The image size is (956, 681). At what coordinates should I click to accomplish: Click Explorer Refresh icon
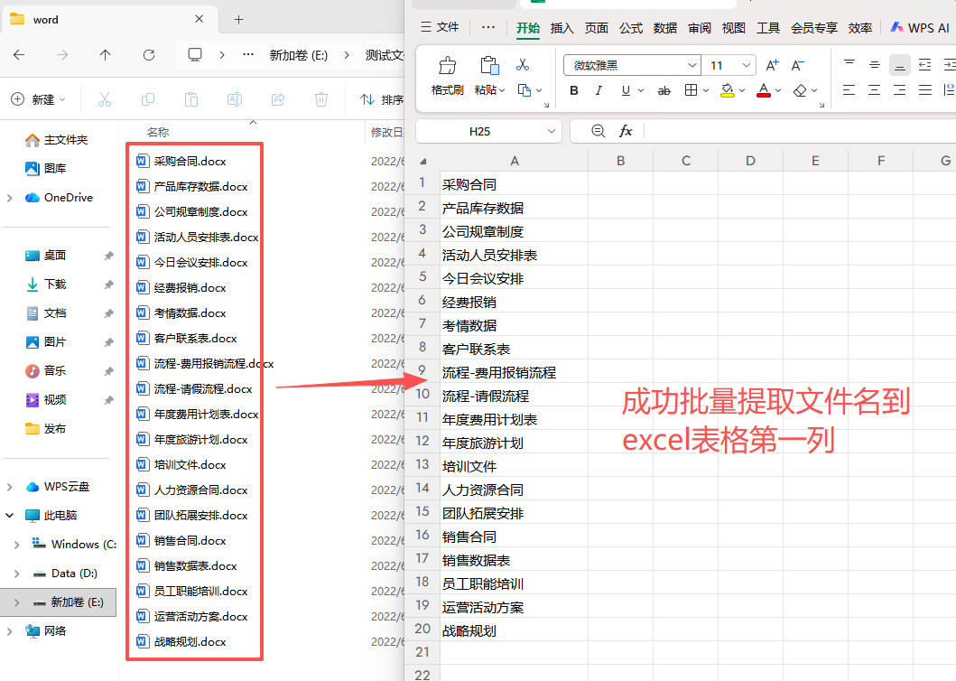(149, 55)
